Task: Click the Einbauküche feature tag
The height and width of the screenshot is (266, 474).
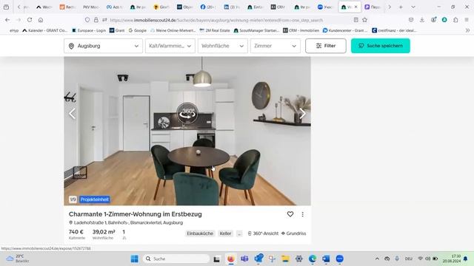Action: [x=200, y=233]
